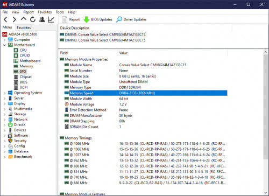Click the vertical scrollbar down arrow
The height and width of the screenshot is (196, 269).
266,193
